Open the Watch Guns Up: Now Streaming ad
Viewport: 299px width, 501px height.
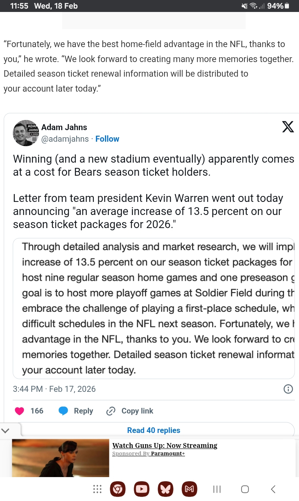pyautogui.click(x=164, y=446)
